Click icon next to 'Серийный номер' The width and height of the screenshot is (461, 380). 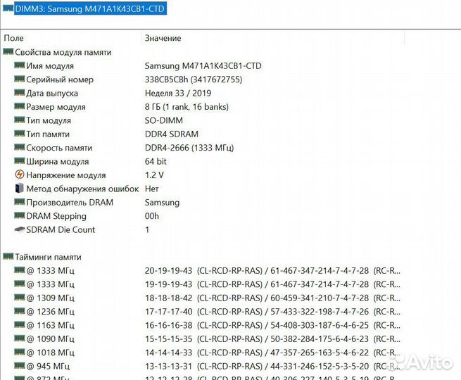(x=20, y=79)
